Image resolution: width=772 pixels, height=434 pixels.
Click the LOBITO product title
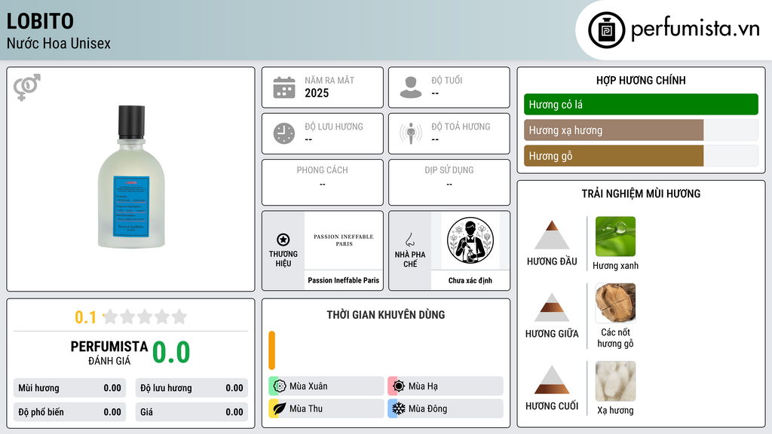(x=41, y=21)
